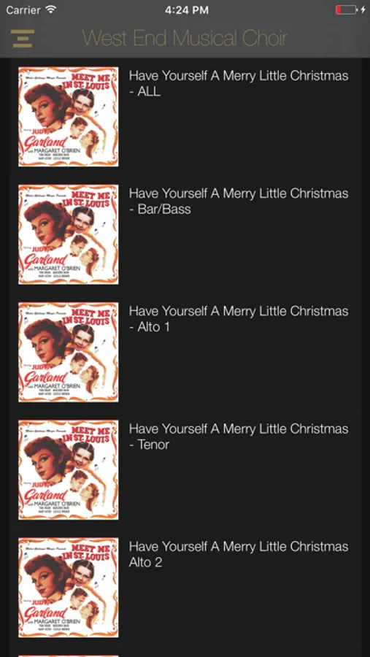Tap the battery icon in status bar
The width and height of the screenshot is (370, 657).
click(x=346, y=9)
